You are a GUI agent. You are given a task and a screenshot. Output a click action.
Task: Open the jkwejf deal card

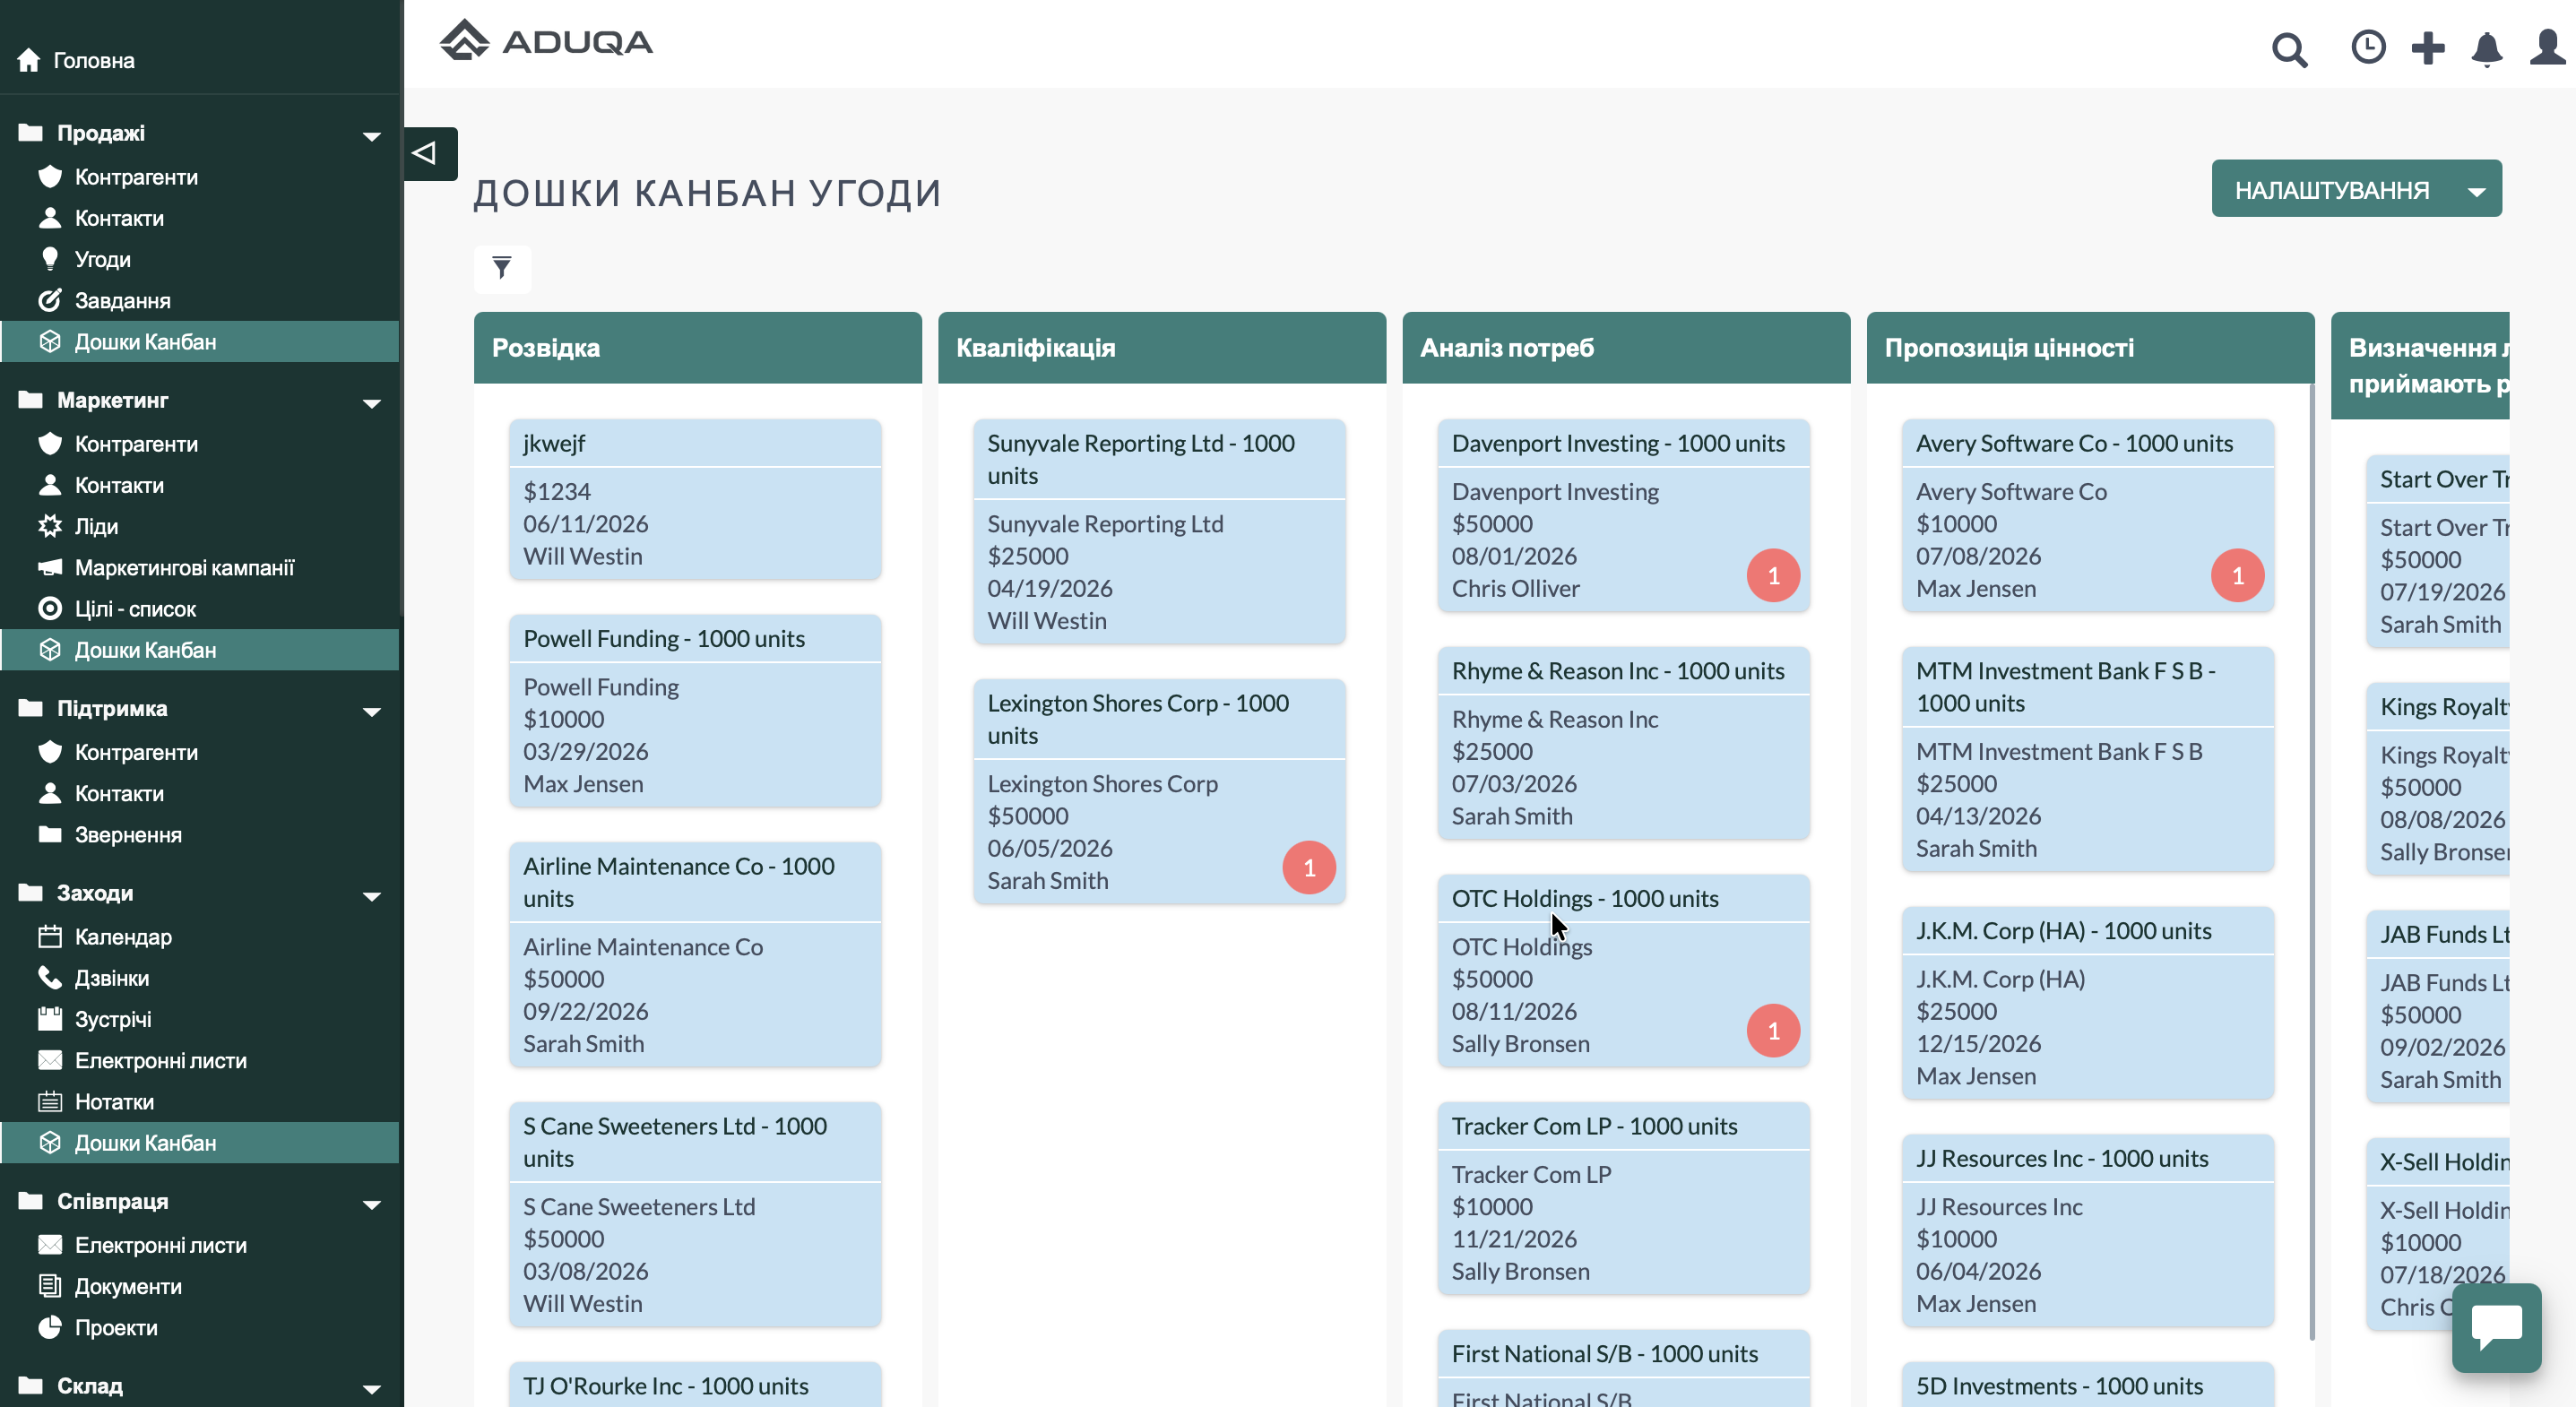695,499
